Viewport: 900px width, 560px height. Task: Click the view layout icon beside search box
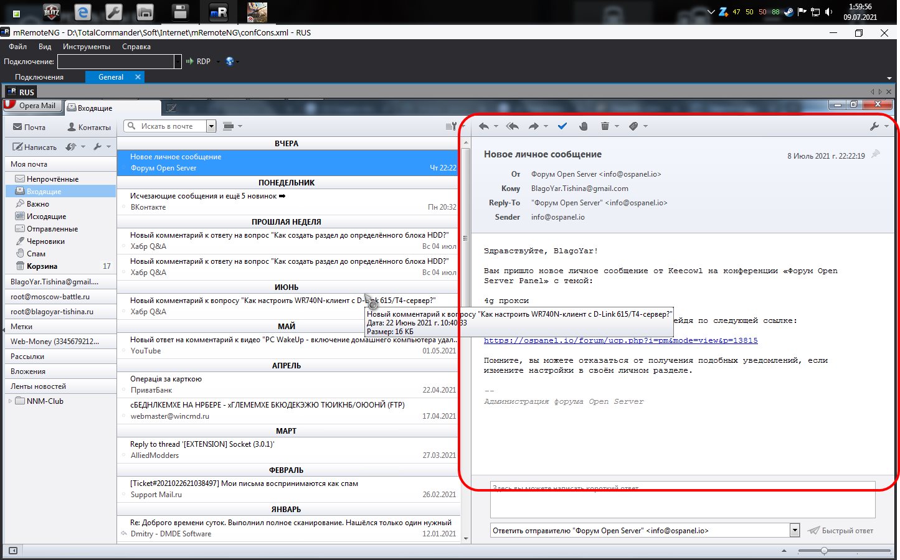click(x=229, y=126)
